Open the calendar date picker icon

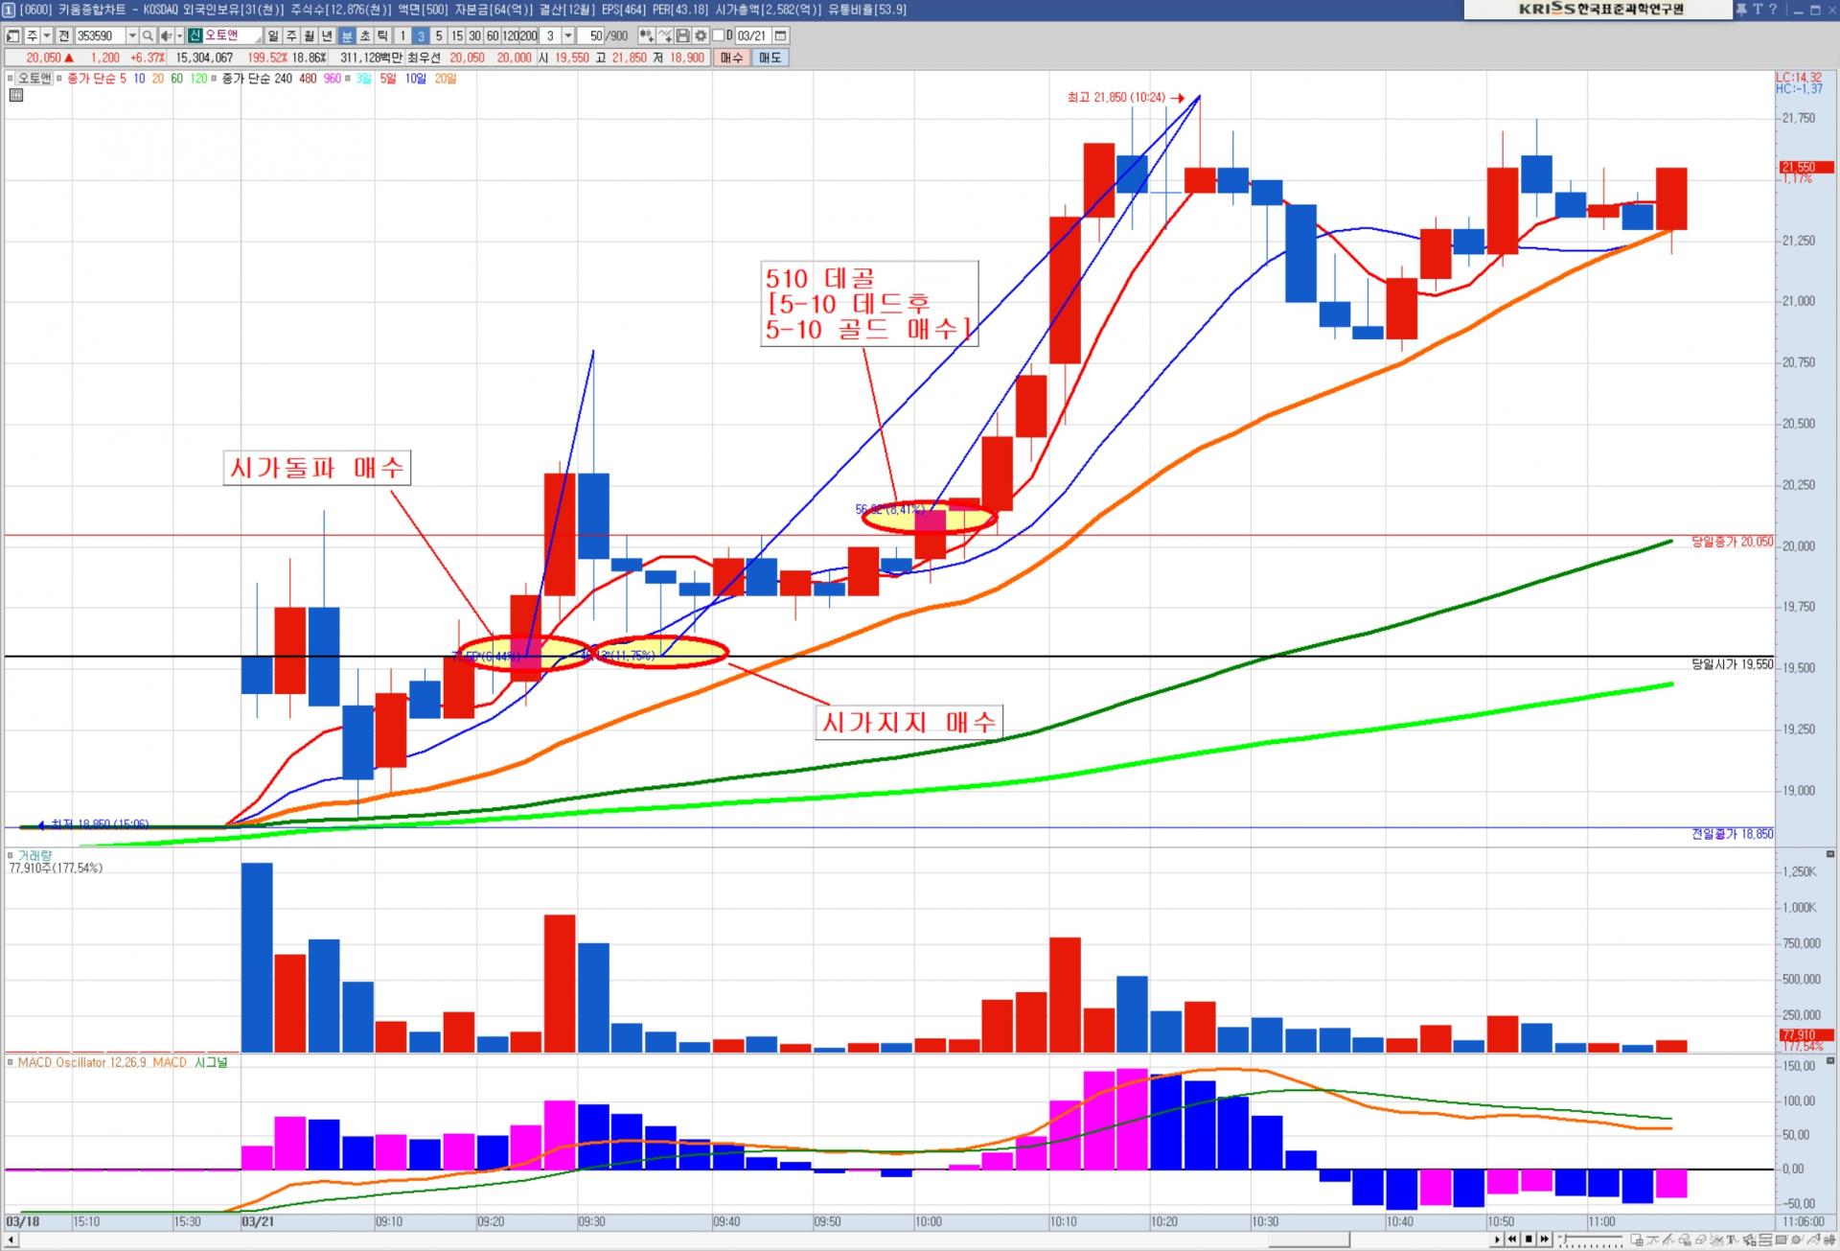tap(781, 35)
